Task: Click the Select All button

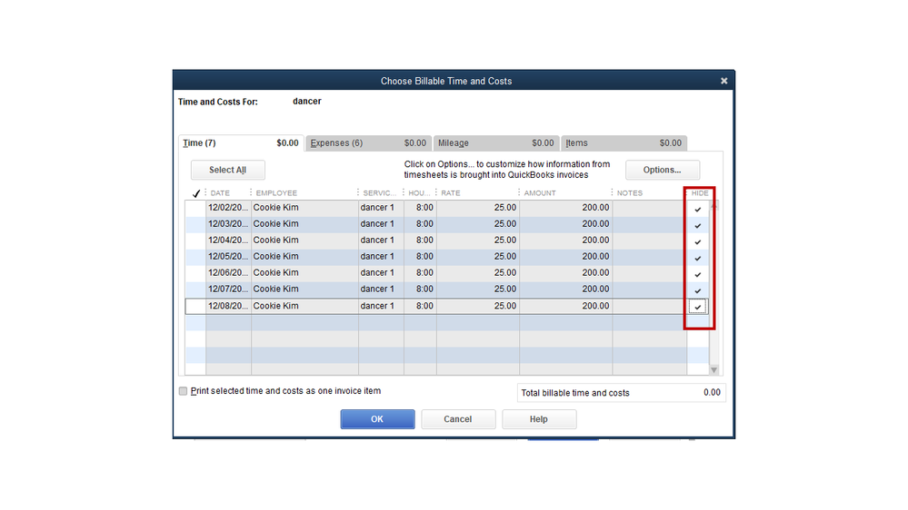Action: pos(227,170)
